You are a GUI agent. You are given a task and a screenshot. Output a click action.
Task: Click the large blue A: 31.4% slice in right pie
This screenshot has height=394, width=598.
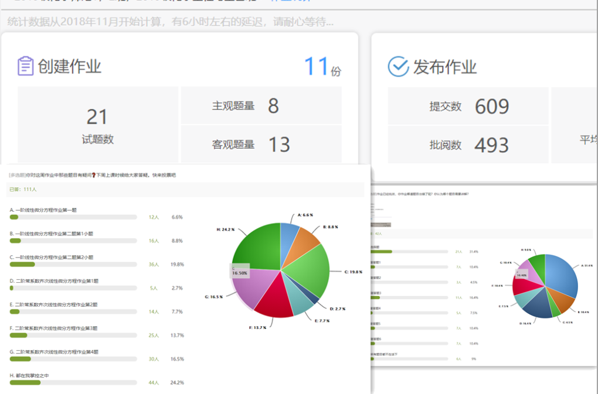[562, 277]
